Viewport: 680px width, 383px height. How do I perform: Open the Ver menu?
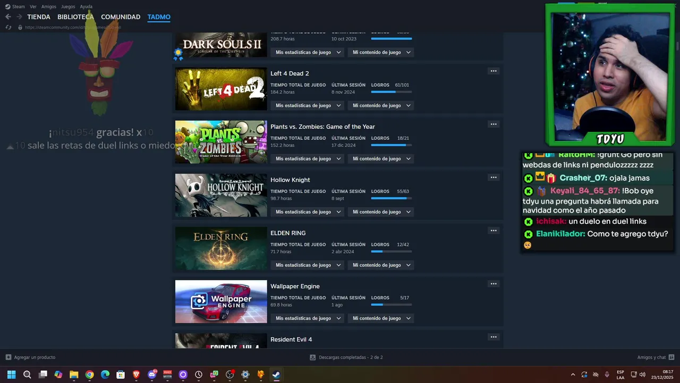[x=33, y=6]
